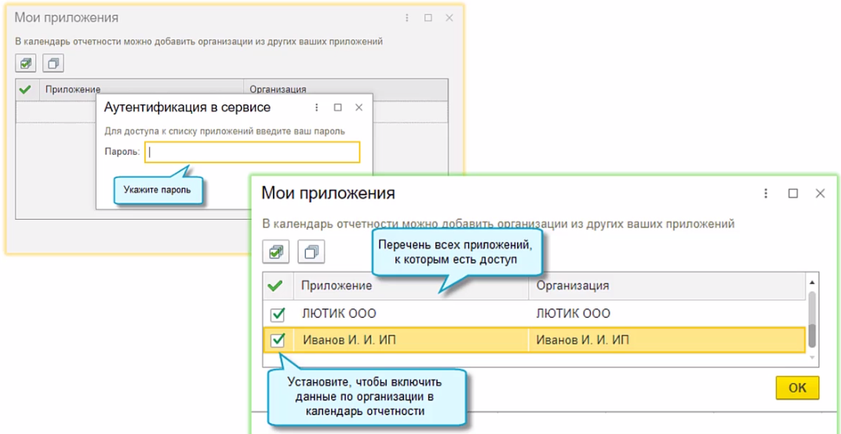
Task: Maximize the Аутентификация в сервисе dialog
Action: 338,108
